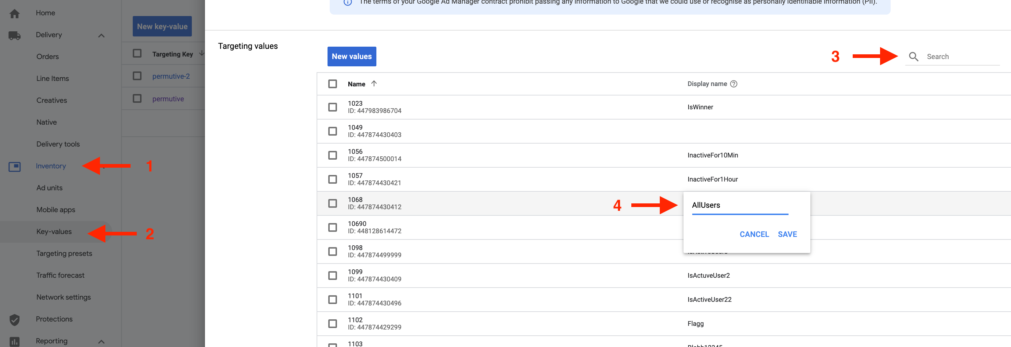Open Native in sidebar
The height and width of the screenshot is (347, 1011).
[x=46, y=122]
